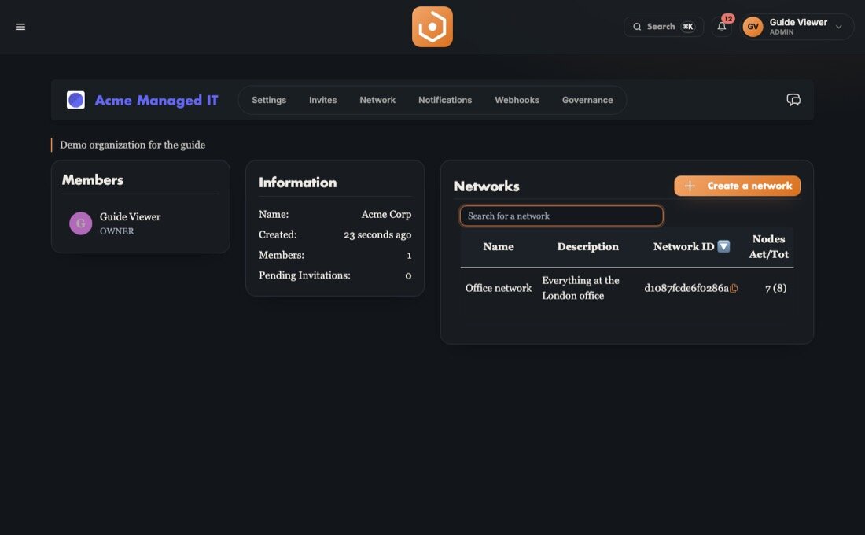This screenshot has height=535, width=865.
Task: Click the Acme Corp name value
Action: click(386, 214)
